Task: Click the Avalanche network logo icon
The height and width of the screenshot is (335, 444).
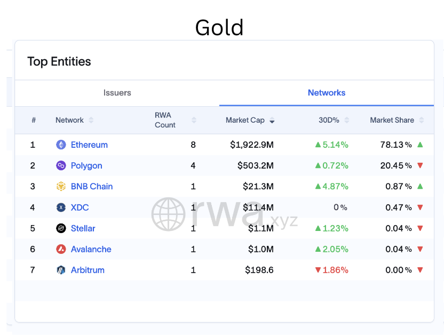Action: click(61, 249)
